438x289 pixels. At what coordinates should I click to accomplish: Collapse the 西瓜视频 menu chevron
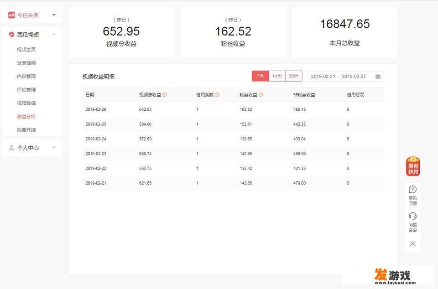54,34
